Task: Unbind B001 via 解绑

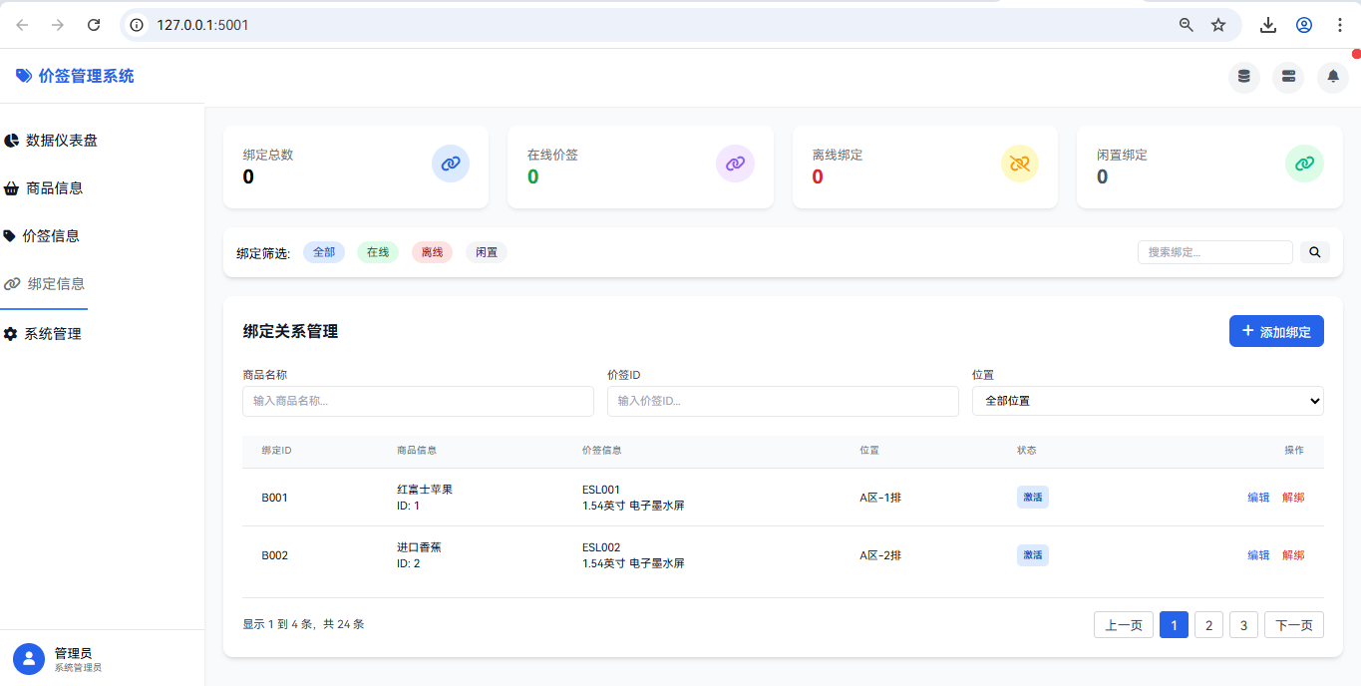Action: point(1293,498)
